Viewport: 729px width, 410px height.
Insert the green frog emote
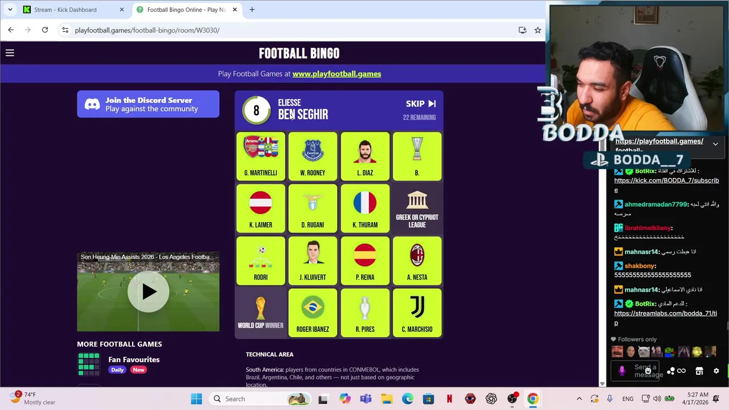pos(670,352)
